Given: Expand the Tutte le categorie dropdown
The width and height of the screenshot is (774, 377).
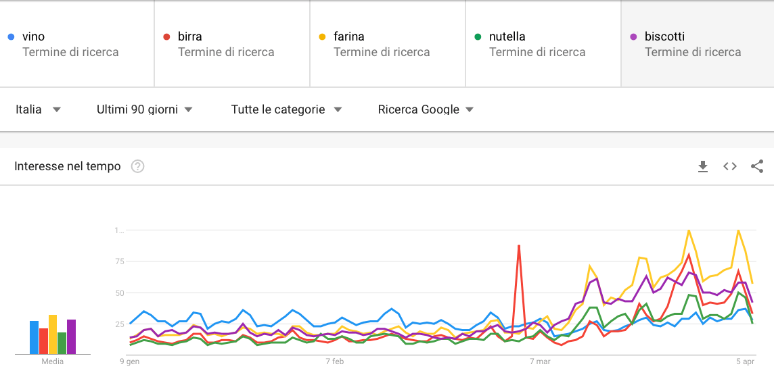Looking at the screenshot, I should [286, 109].
